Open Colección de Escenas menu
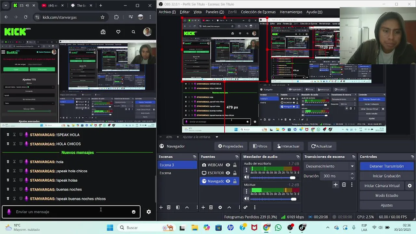Screen dimensions: 416x234 tap(258, 12)
